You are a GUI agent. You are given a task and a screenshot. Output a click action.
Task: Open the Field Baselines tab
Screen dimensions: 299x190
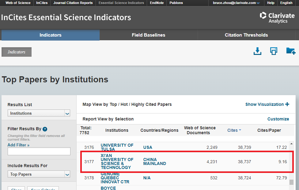(149, 35)
